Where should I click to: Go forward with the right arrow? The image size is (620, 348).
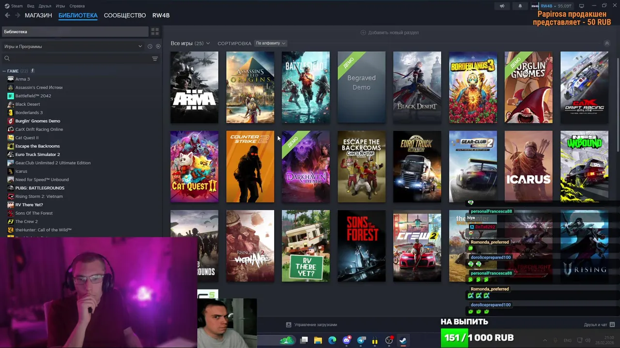[x=17, y=15]
